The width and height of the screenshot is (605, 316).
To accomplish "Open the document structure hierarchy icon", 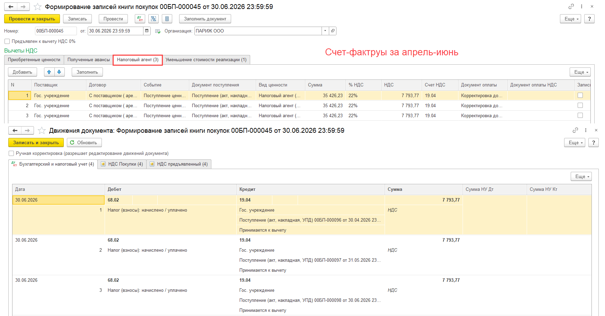I will point(154,19).
